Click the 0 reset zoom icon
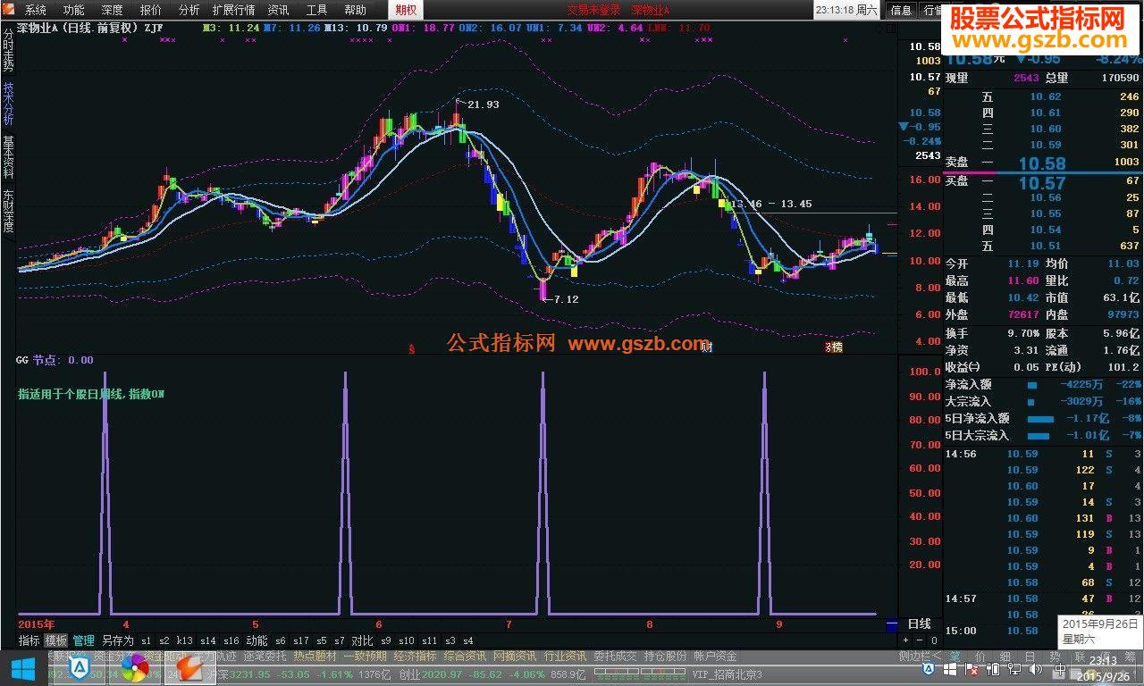This screenshot has height=686, width=1144. click(934, 640)
